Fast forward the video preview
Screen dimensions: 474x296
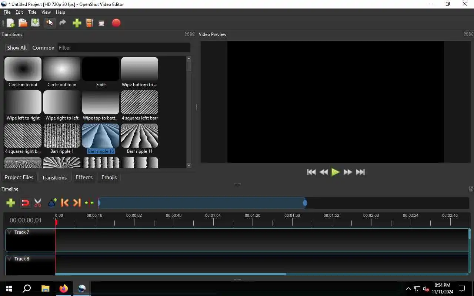pos(348,172)
